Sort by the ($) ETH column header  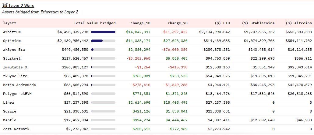(222, 23)
